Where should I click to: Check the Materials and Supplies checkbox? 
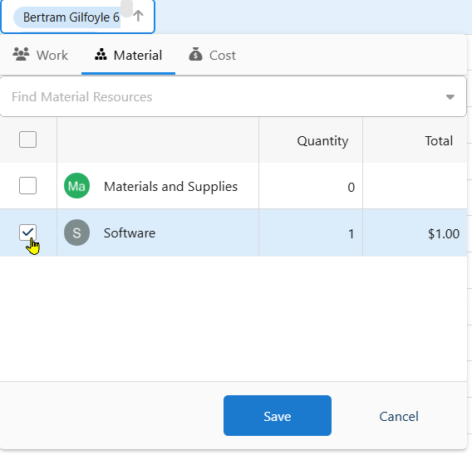coord(27,185)
